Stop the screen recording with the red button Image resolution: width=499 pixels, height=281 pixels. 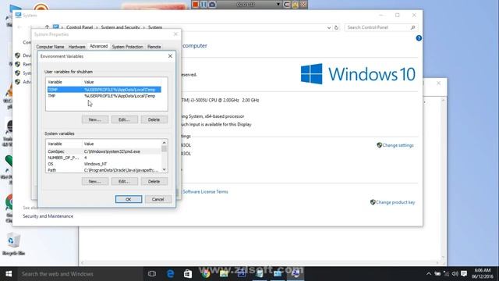point(196,5)
